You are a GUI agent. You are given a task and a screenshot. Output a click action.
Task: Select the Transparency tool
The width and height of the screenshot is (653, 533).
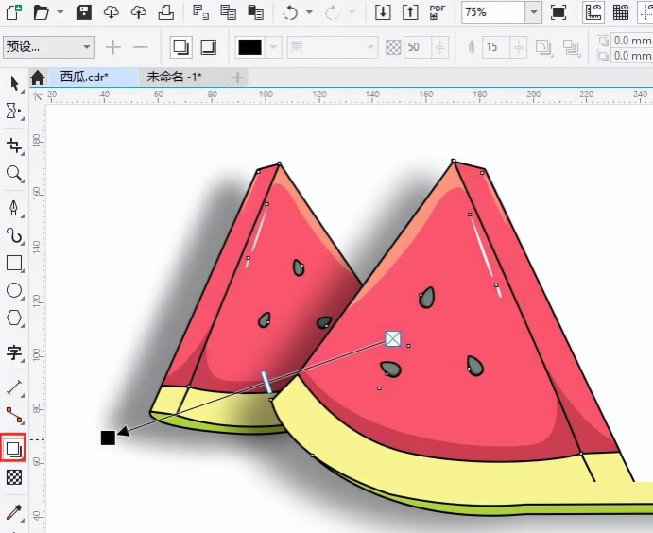coord(14,477)
